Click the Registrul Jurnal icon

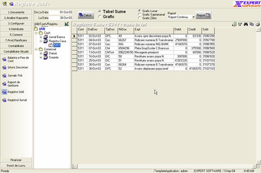click(x=5, y=100)
